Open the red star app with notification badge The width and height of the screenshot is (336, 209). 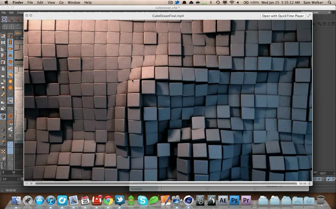(x=97, y=200)
